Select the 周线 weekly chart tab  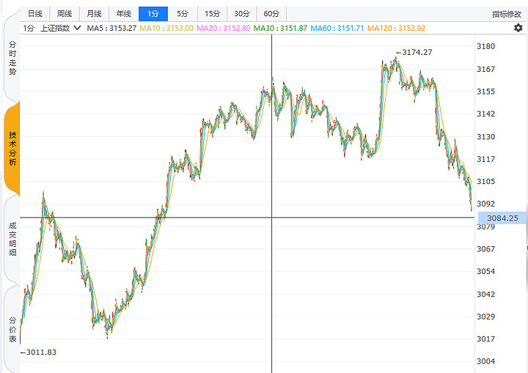(x=65, y=14)
